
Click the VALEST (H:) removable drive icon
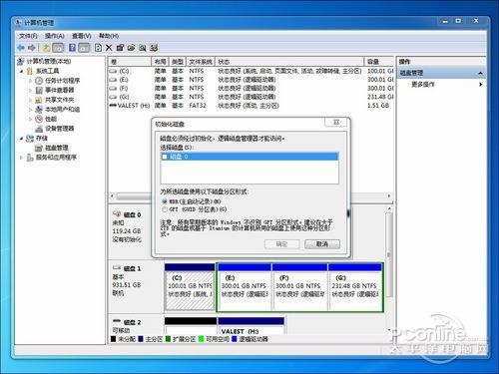113,106
